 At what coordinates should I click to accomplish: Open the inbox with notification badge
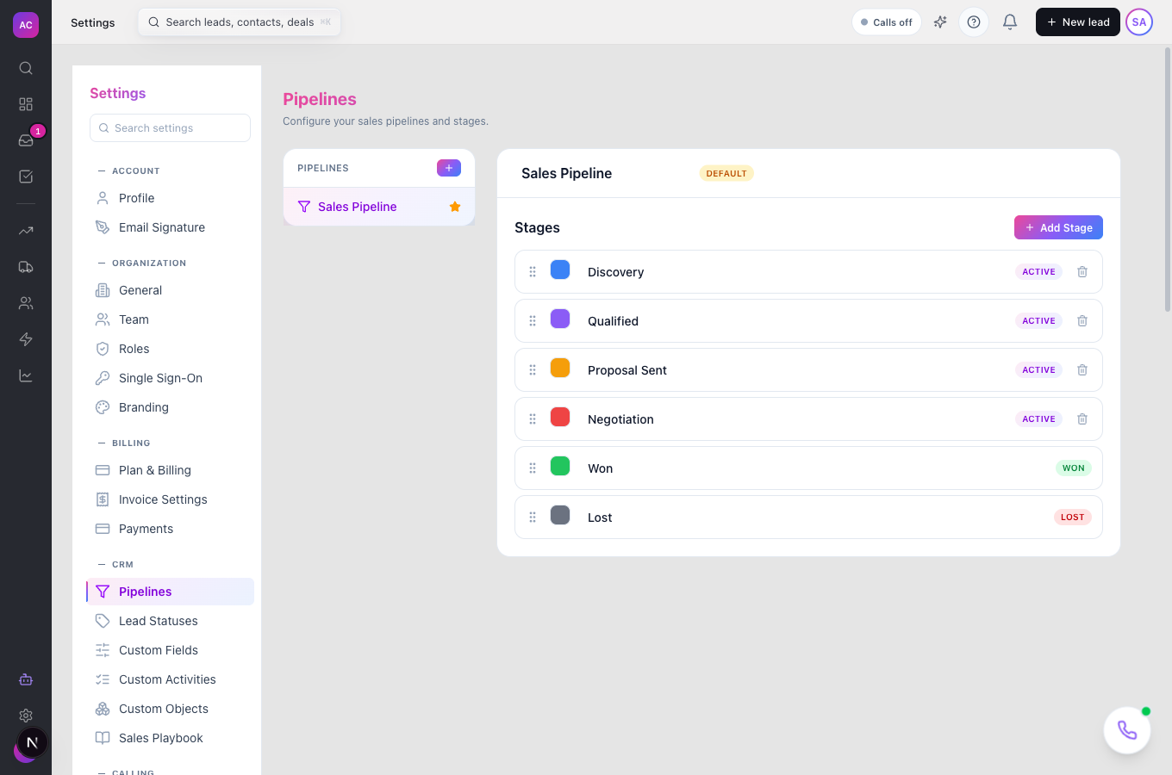26,140
